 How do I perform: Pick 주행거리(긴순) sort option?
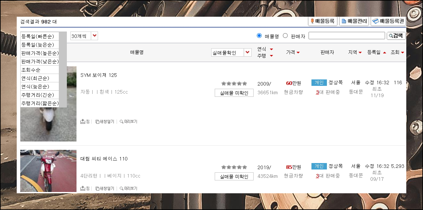coord(40,95)
